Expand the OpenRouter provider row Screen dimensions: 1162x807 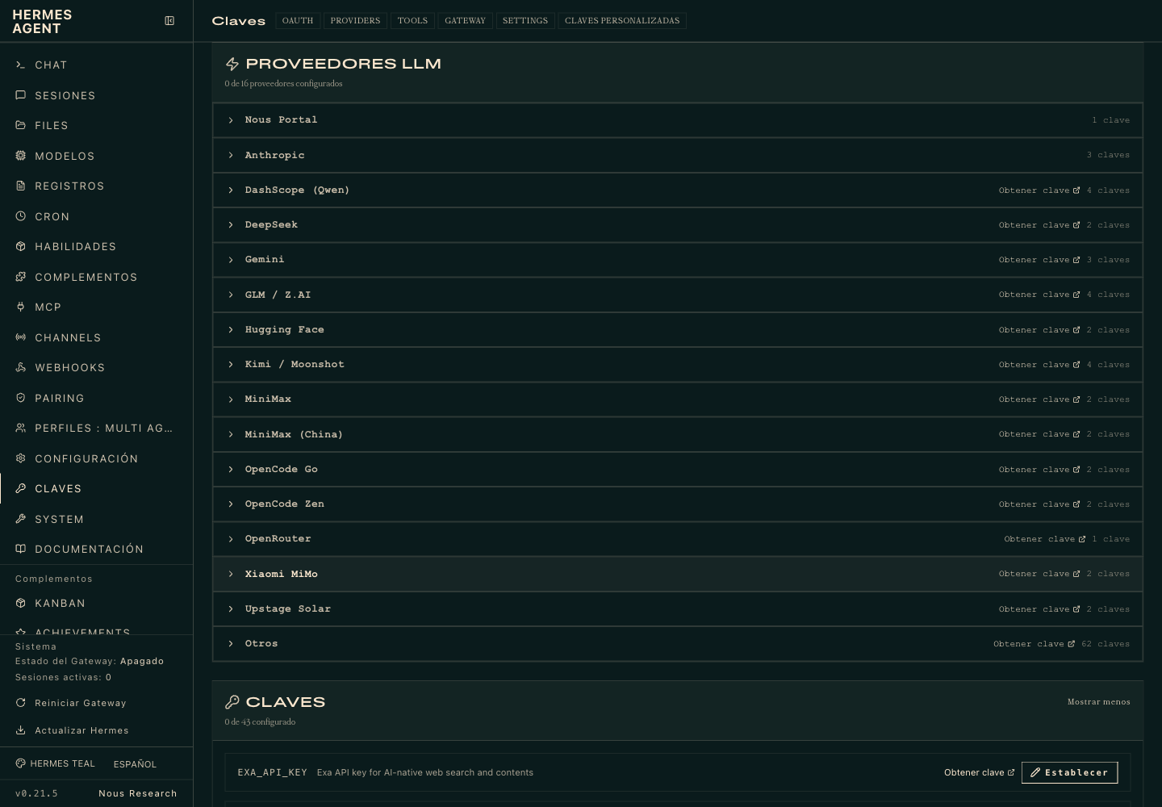pos(678,539)
